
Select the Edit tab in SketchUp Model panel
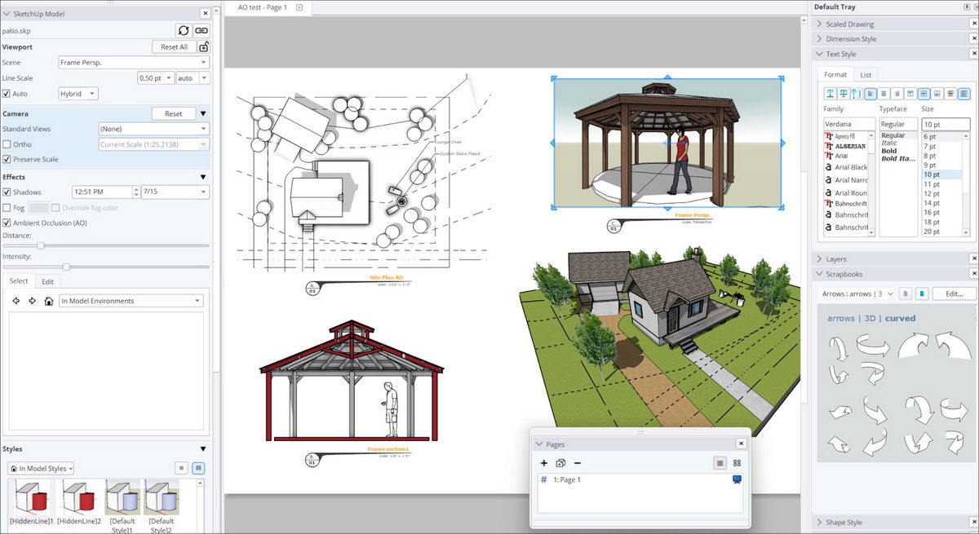47,280
